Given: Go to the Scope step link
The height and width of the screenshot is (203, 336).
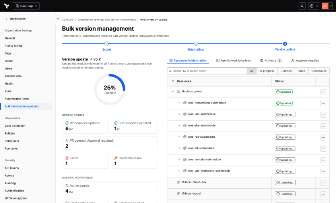Looking at the screenshot, I should 107,49.
